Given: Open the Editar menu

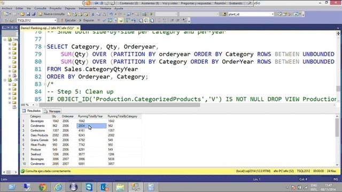Looking at the screenshot, I should coord(19,9).
